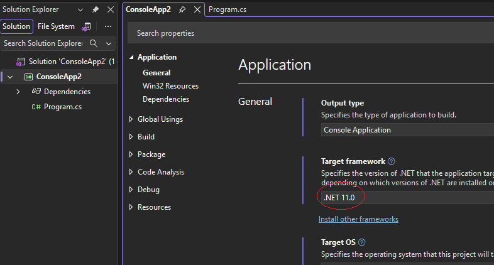Select Program.cs in Solution Explorer

point(63,107)
